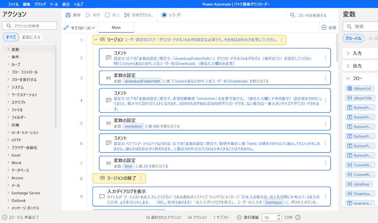
Task: Open more options for limit action
Action: [325, 163]
